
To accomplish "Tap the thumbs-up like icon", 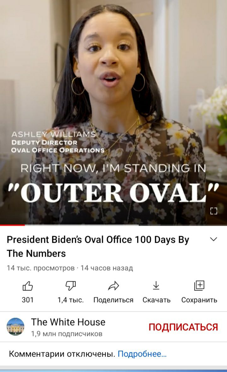I will coord(27,286).
